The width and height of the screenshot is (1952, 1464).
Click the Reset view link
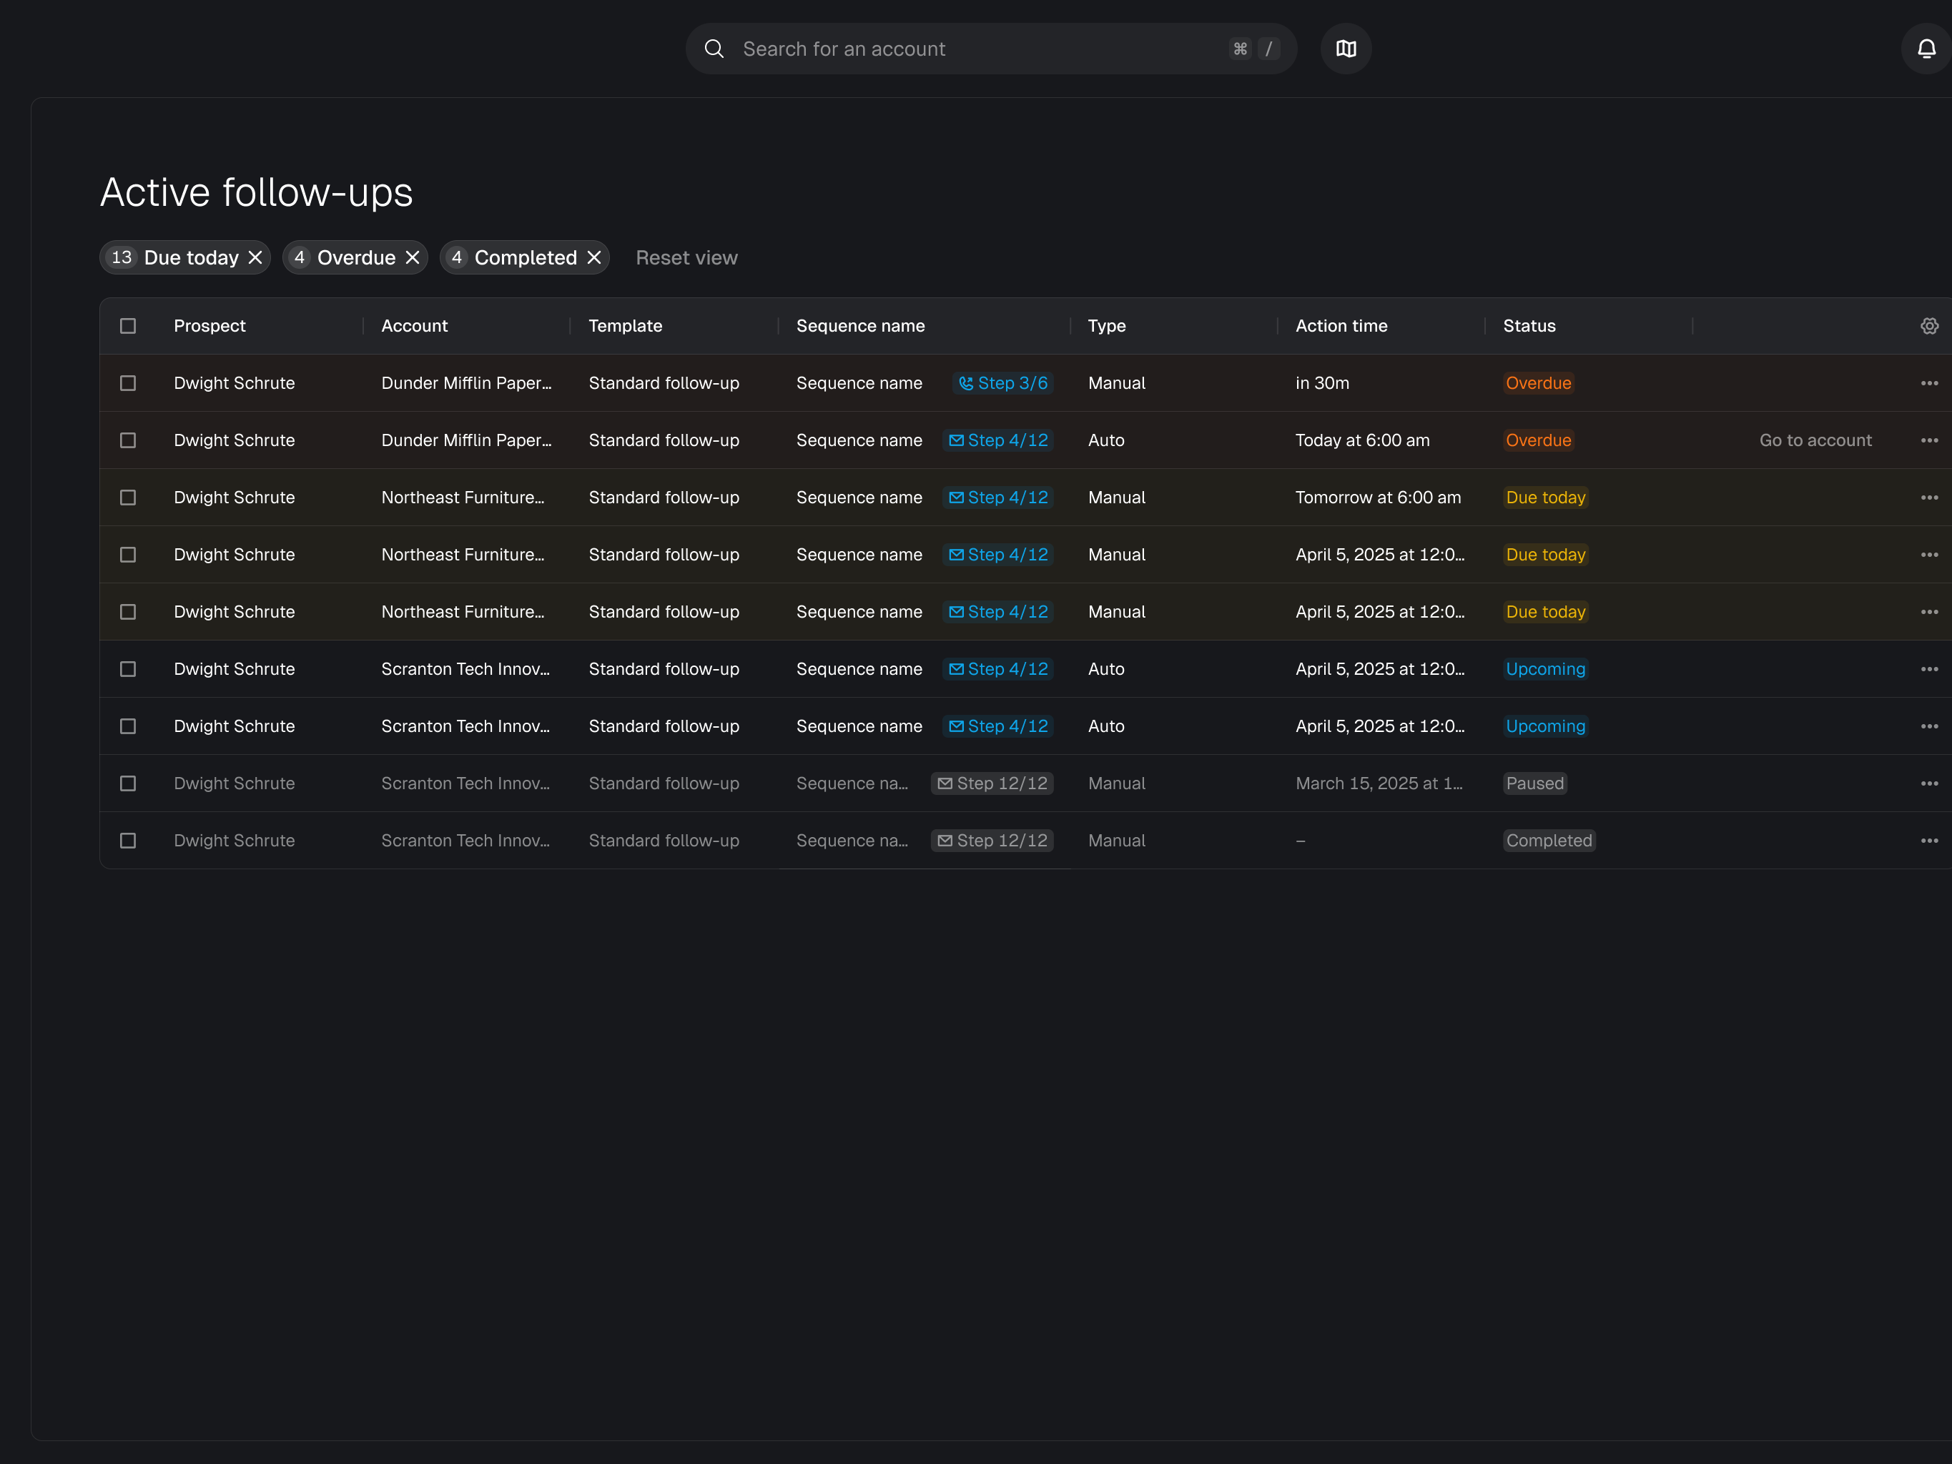coord(686,257)
